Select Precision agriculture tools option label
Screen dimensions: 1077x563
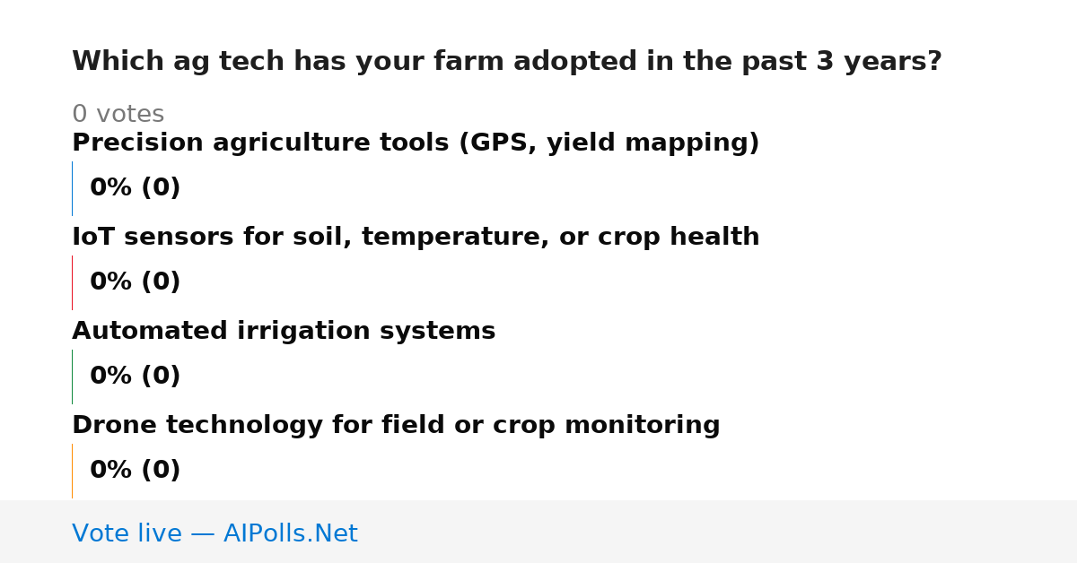pyautogui.click(x=416, y=143)
